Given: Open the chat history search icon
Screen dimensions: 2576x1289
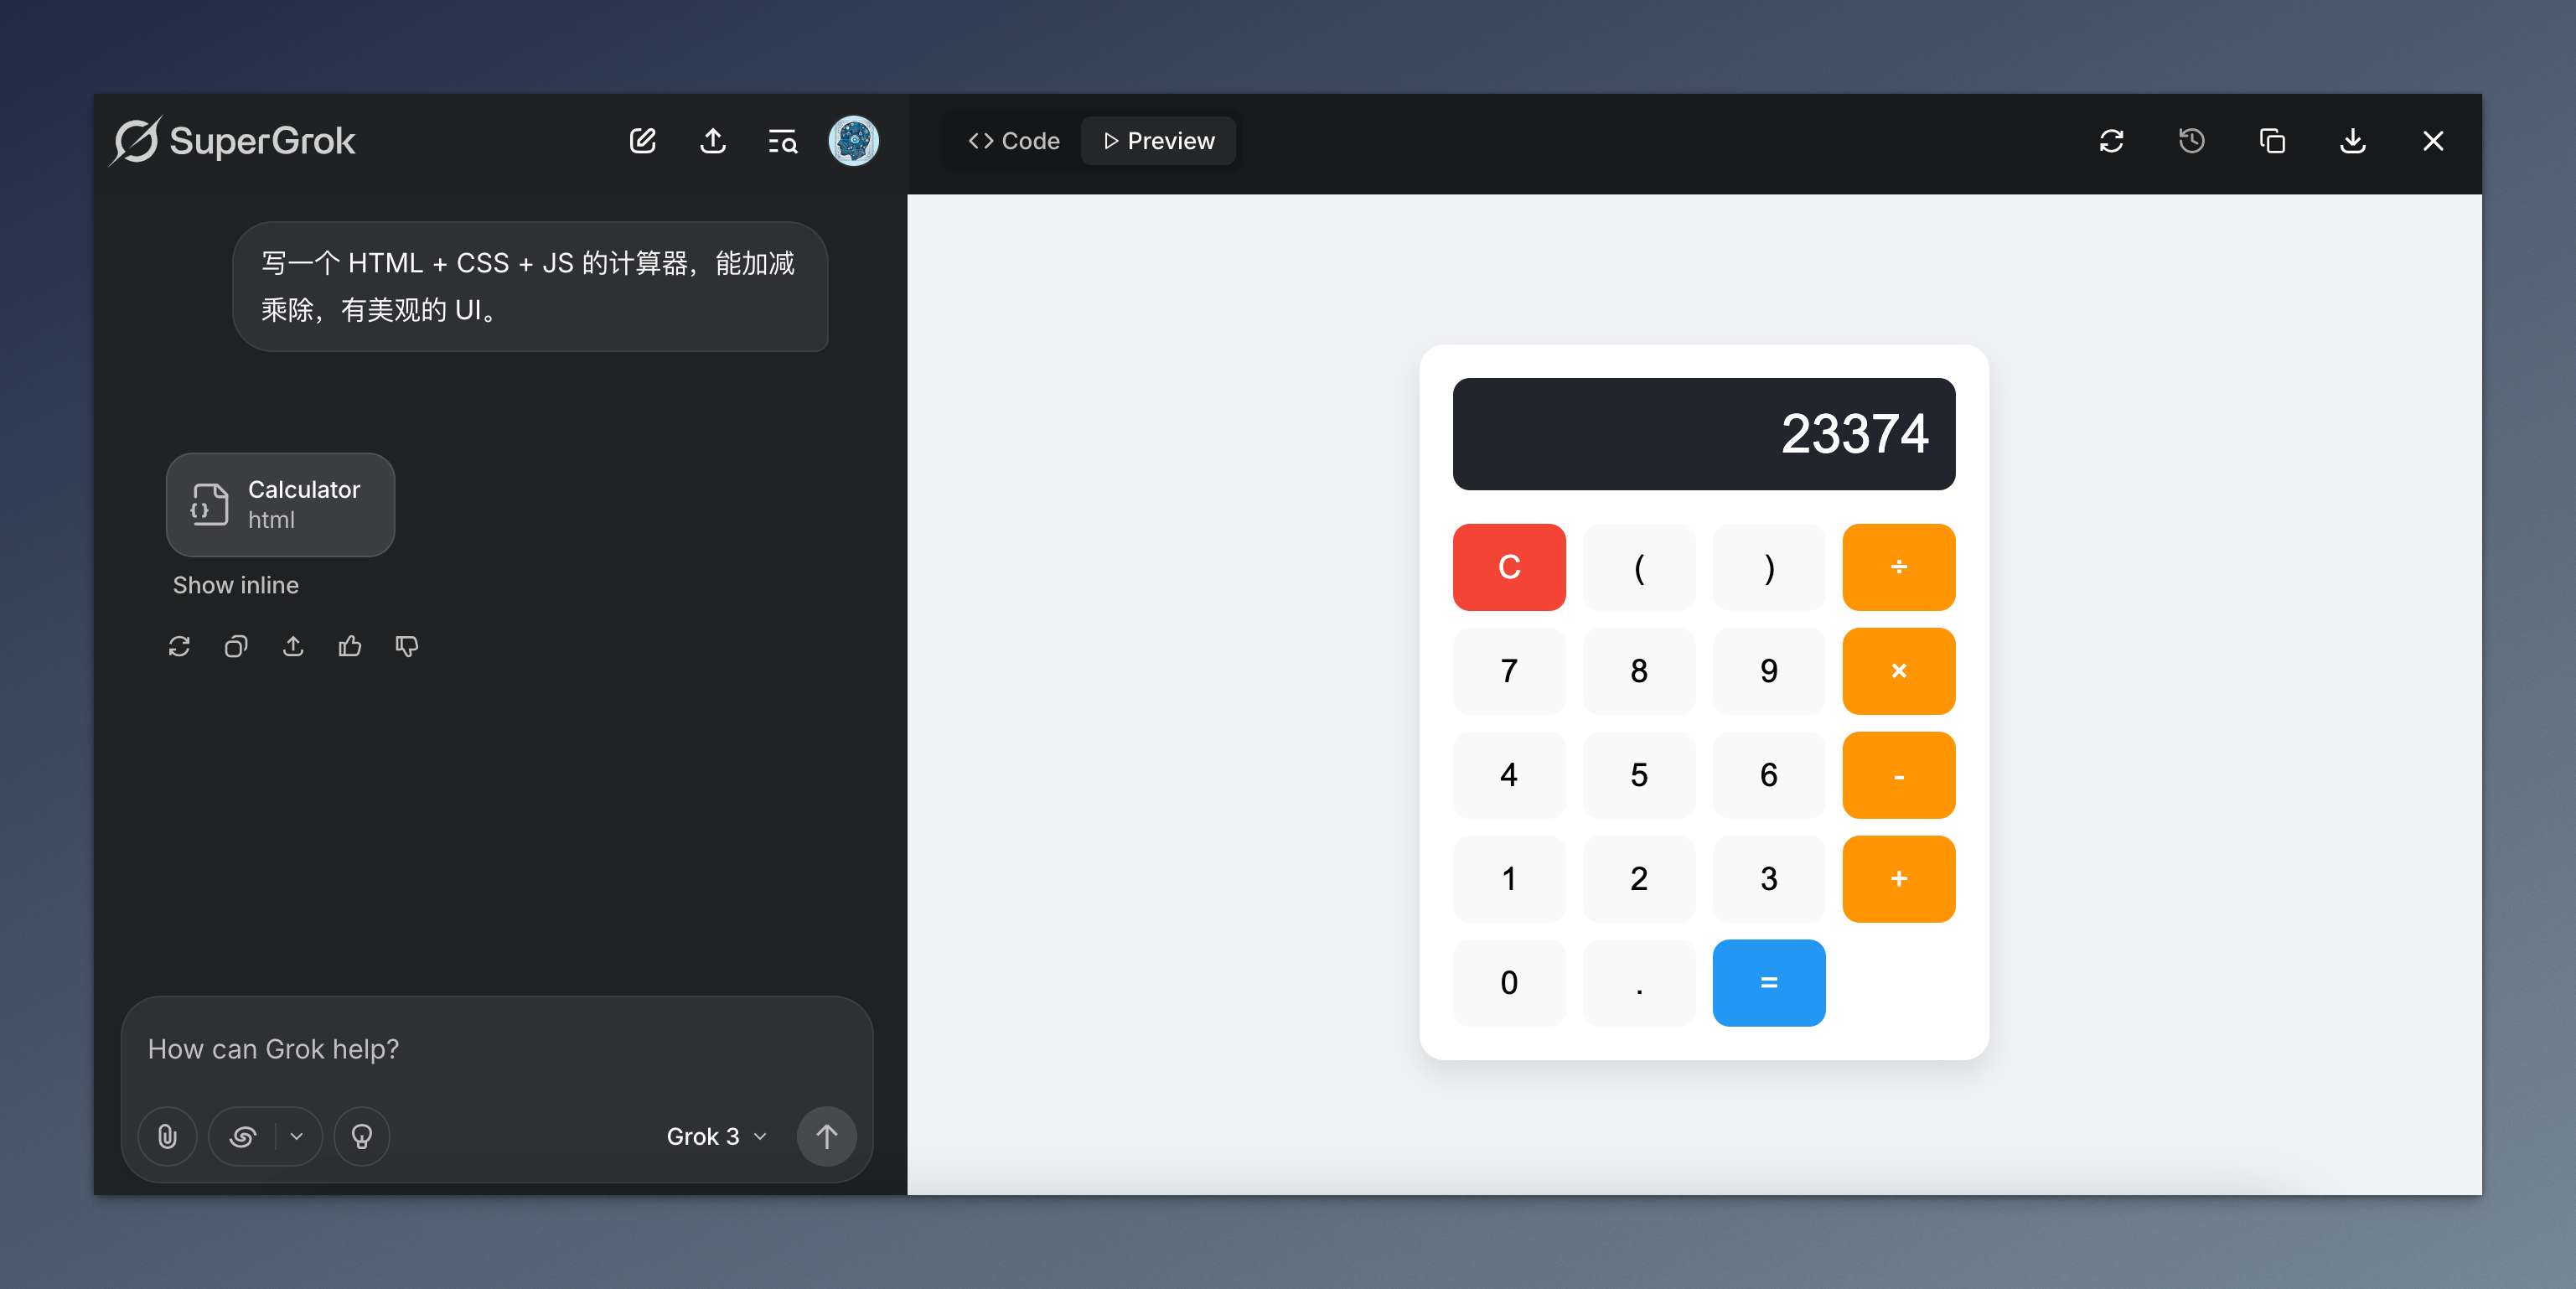Looking at the screenshot, I should (782, 141).
